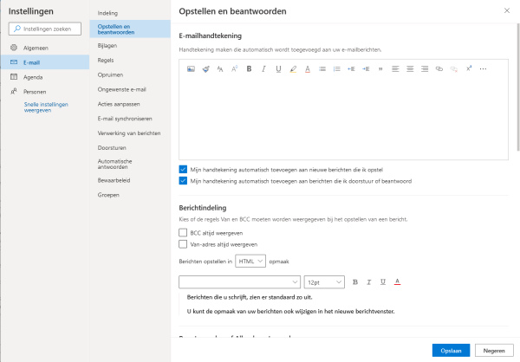The image size is (520, 362).
Task: Enable 'BCC altijd weergeven' checkbox
Action: (x=183, y=233)
